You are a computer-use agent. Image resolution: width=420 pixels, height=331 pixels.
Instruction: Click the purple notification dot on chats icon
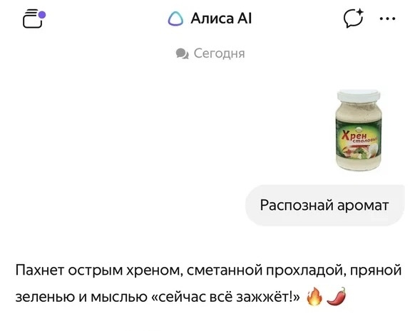[42, 15]
